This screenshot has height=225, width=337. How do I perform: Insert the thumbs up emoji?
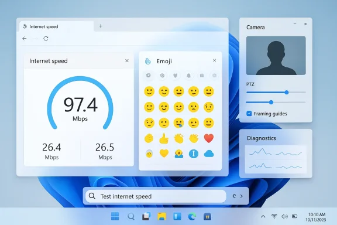point(164,138)
